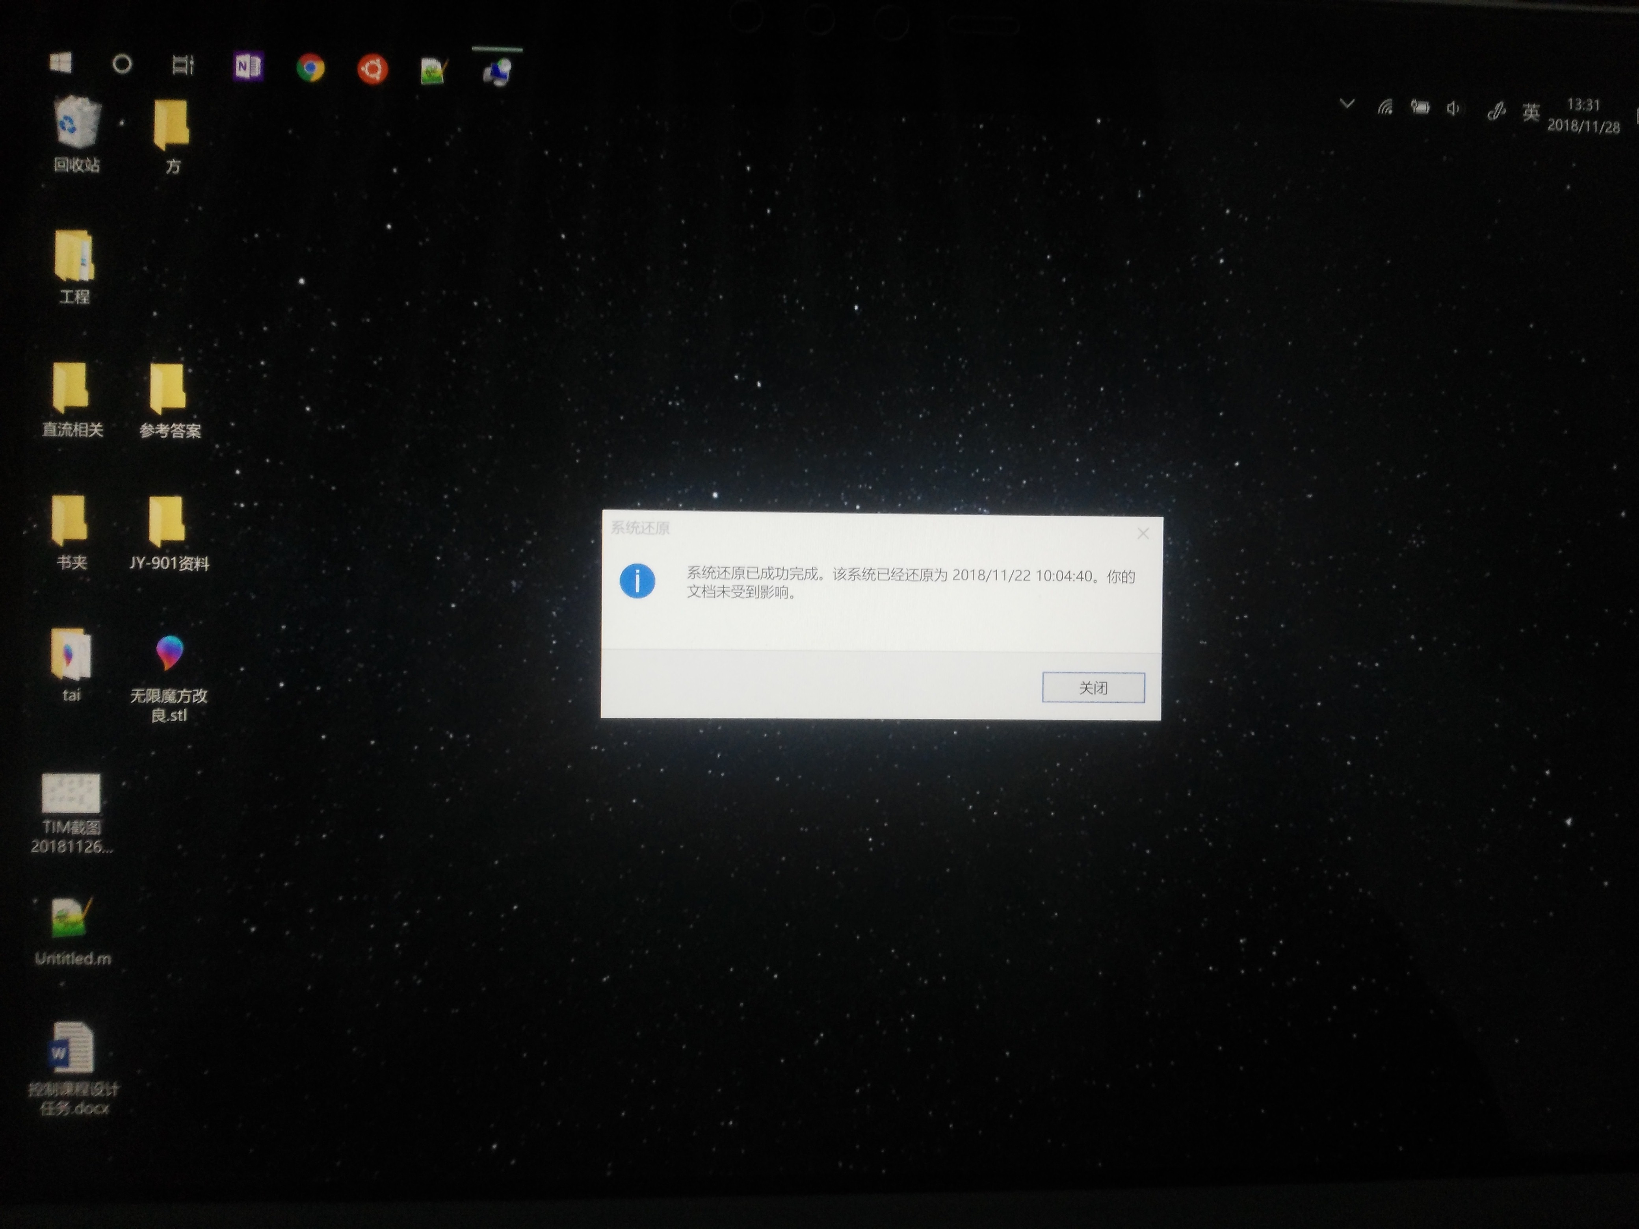Open the volume speaker tray icon
Screen dimensions: 1639x1229
pos(1453,109)
